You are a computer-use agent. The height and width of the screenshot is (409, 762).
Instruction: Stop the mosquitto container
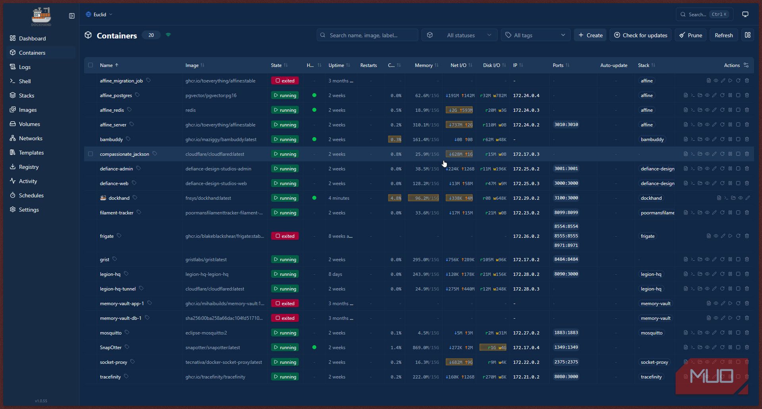[738, 333]
